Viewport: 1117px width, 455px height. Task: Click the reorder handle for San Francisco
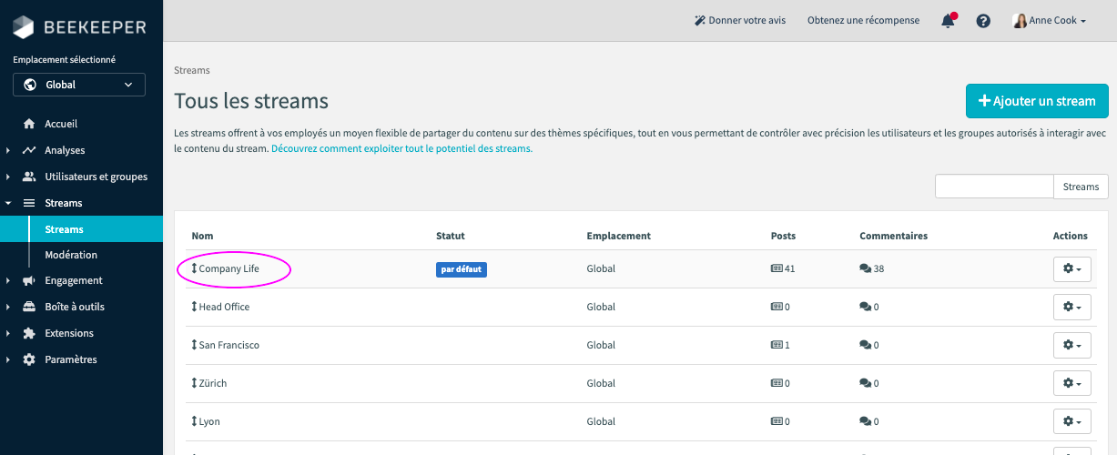(x=194, y=345)
